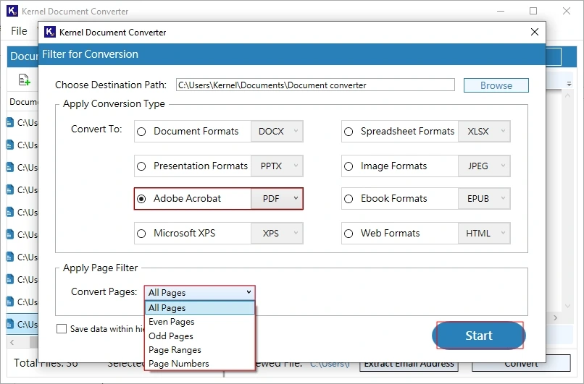Image resolution: width=584 pixels, height=384 pixels.
Task: Click the scroll-down arrow in main window
Action: click(x=567, y=306)
